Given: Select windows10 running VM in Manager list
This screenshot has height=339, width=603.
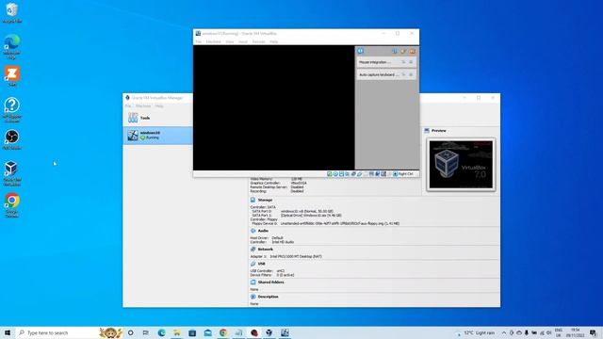Looking at the screenshot, I should click(x=158, y=135).
